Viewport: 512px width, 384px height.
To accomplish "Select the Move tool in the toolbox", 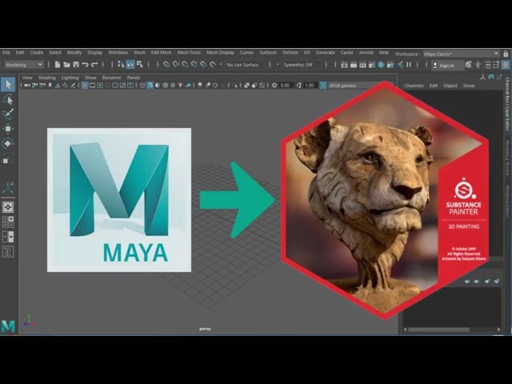I will (x=8, y=128).
